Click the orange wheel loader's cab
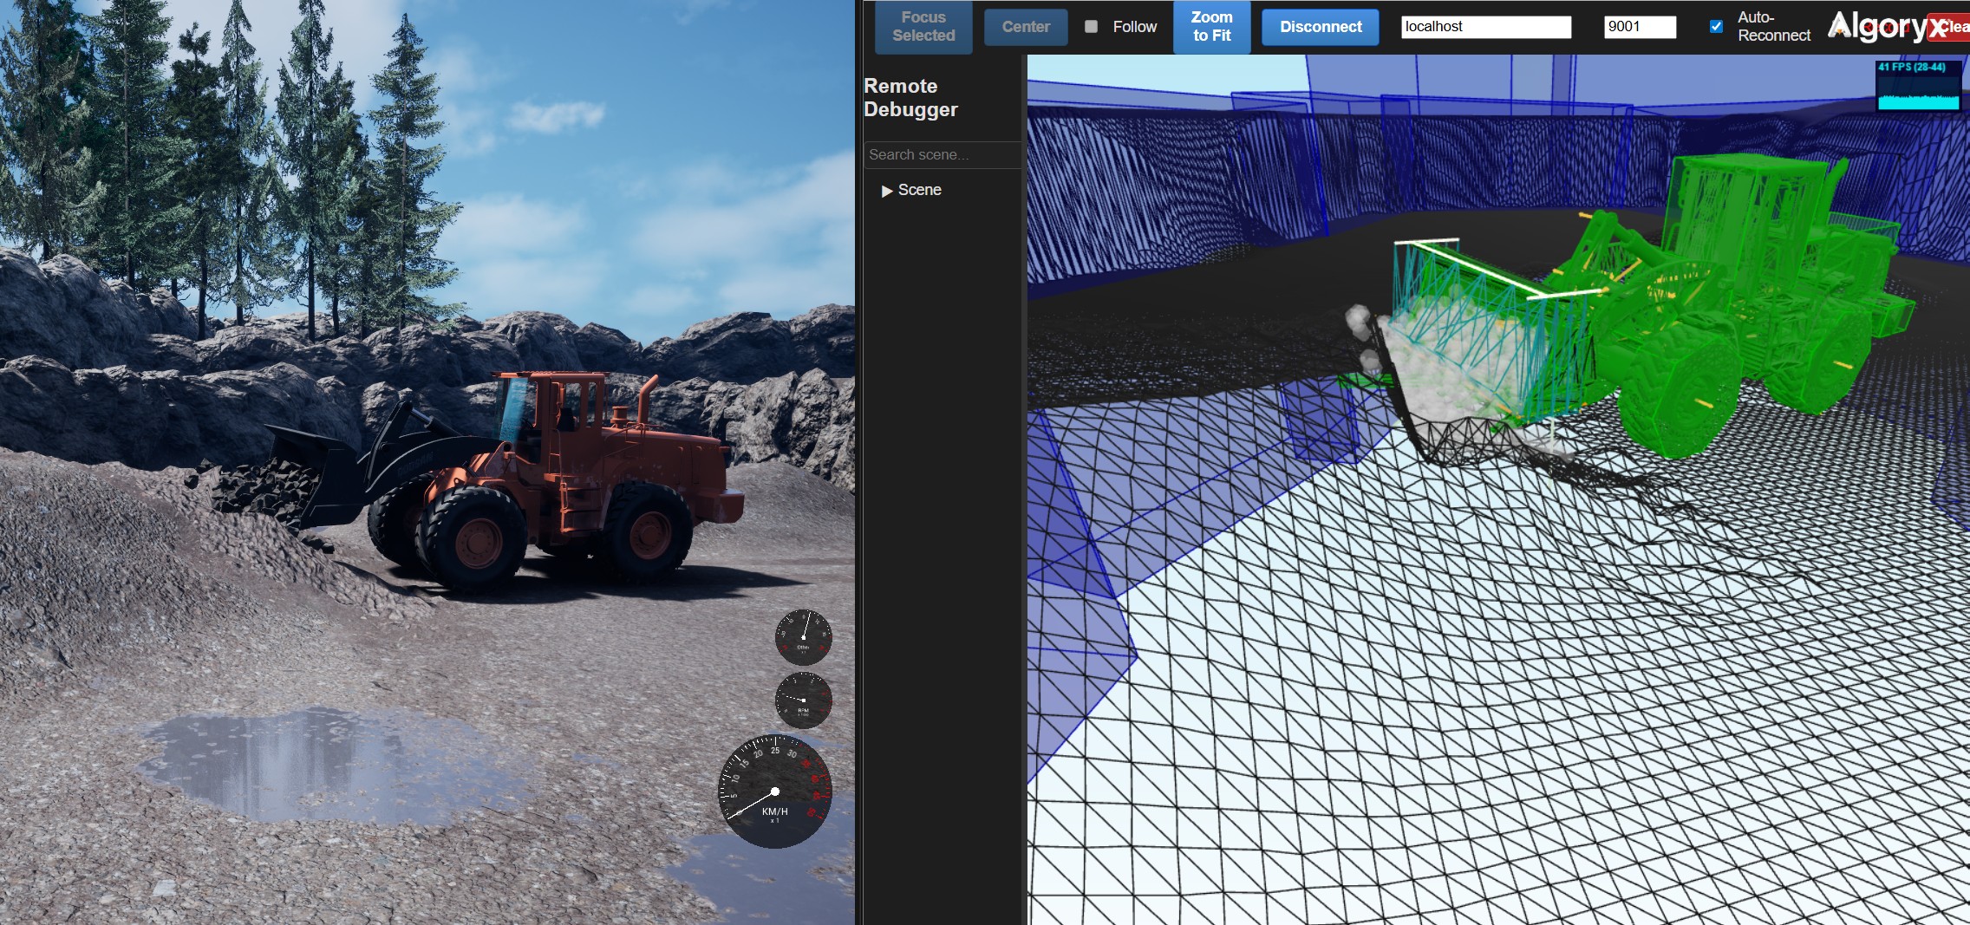 pos(548,407)
